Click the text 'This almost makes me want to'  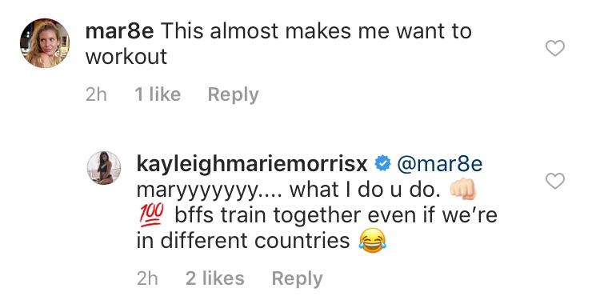tap(316, 31)
